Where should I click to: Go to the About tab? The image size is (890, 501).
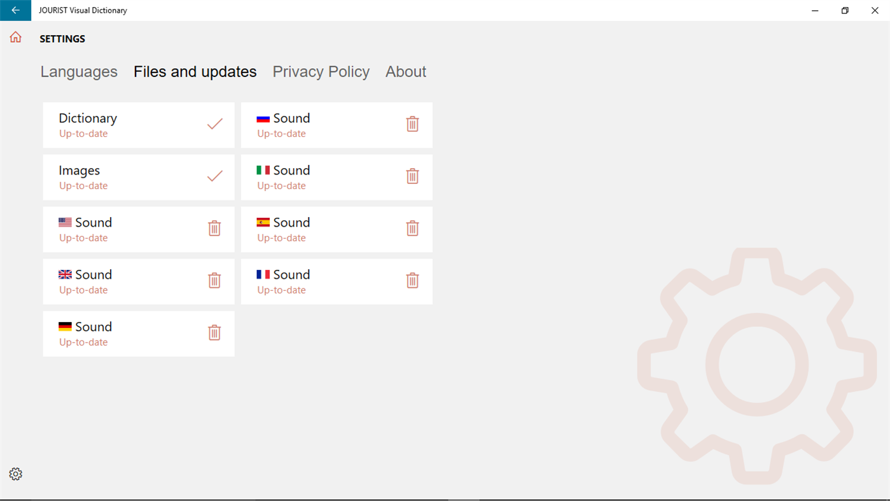pyautogui.click(x=405, y=72)
